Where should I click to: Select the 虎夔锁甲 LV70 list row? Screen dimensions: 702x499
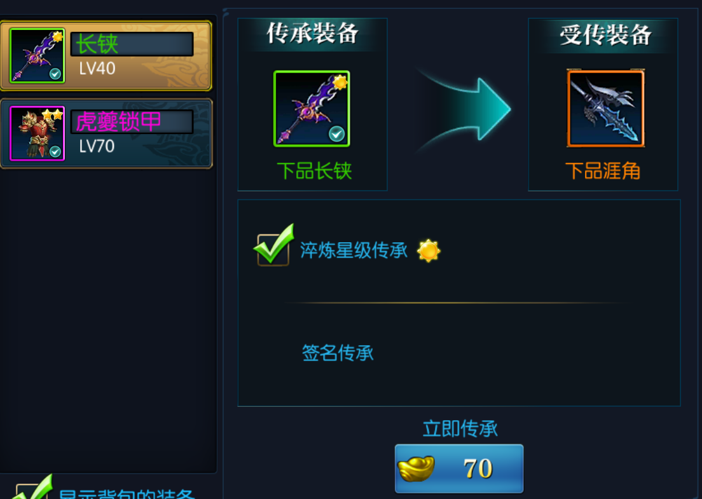[106, 133]
